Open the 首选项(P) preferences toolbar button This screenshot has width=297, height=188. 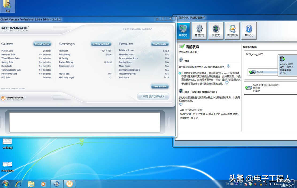point(232,31)
